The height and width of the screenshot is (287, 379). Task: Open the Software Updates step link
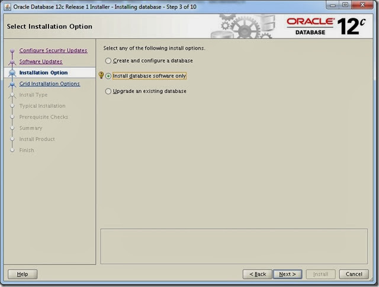[41, 62]
